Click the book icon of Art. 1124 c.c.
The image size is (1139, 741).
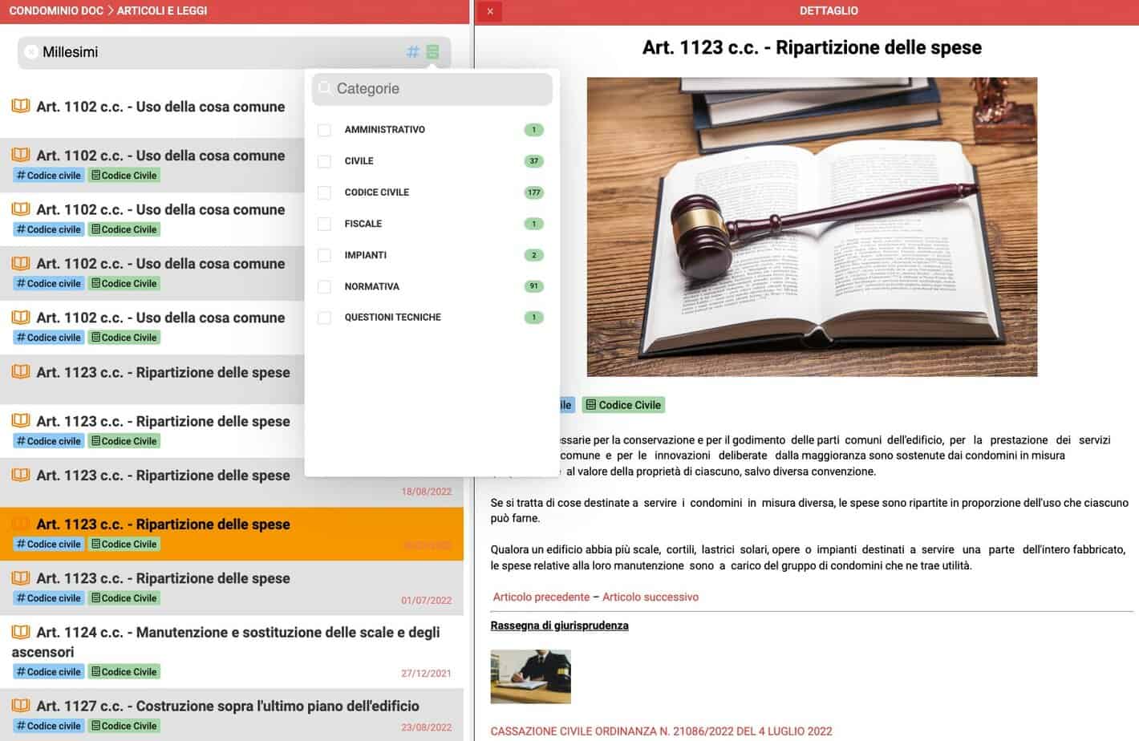click(21, 632)
